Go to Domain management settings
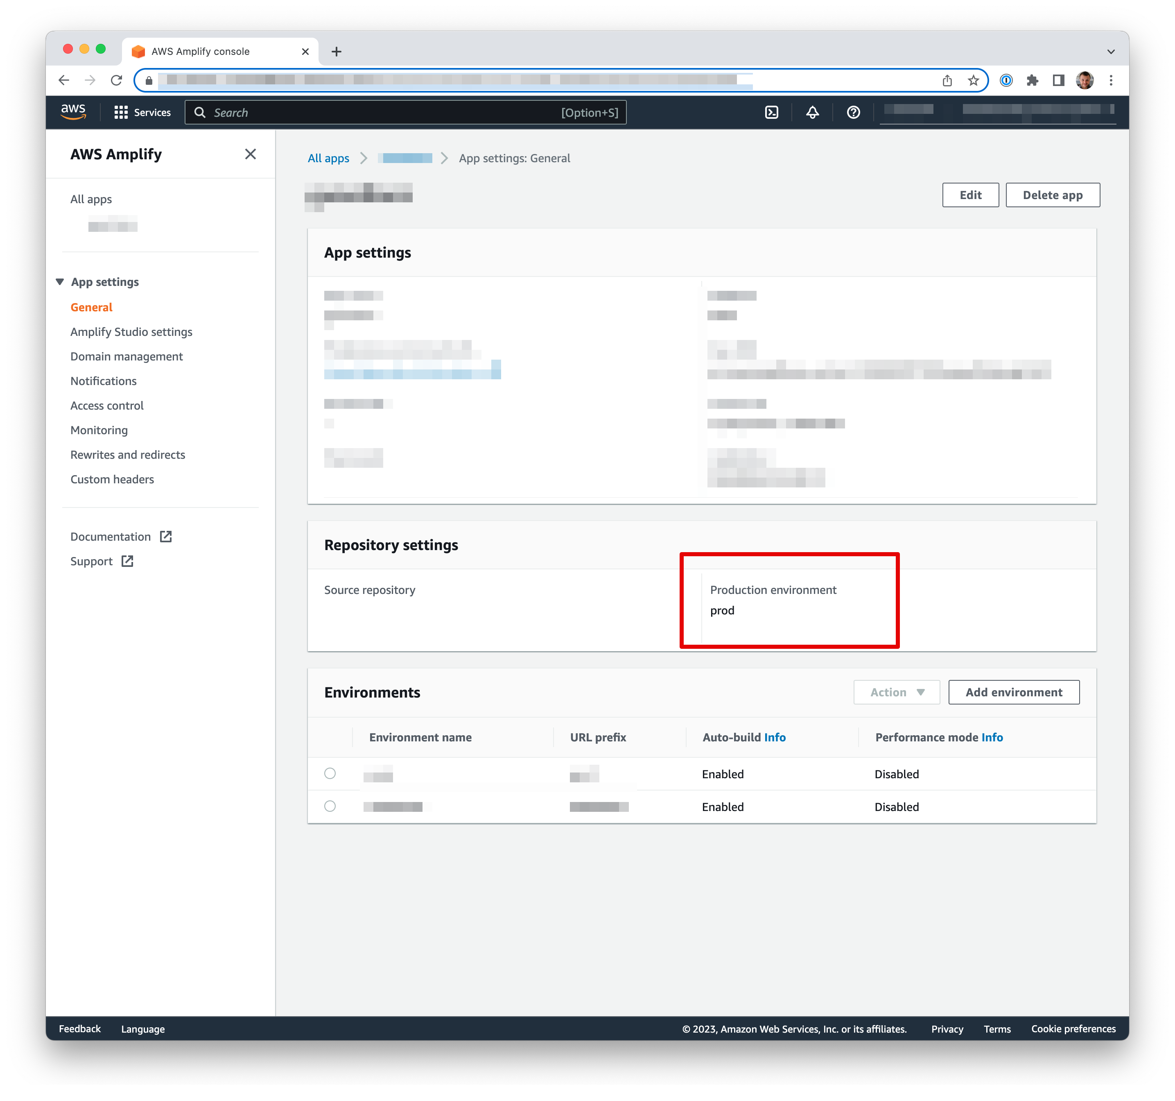Screen dimensions: 1175x1101 click(127, 356)
